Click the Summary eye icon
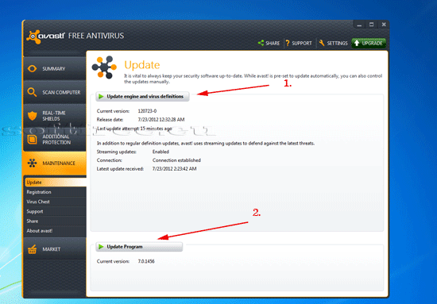 pyautogui.click(x=32, y=68)
